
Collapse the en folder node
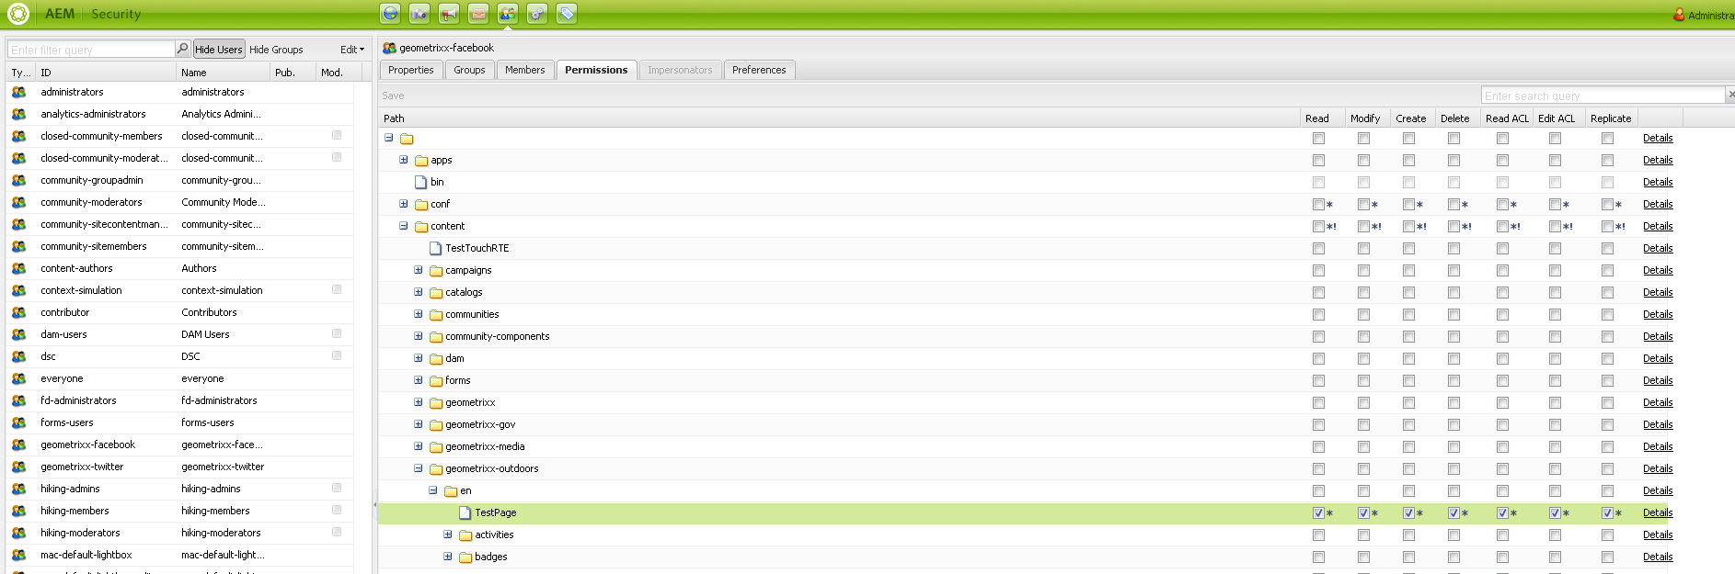432,490
